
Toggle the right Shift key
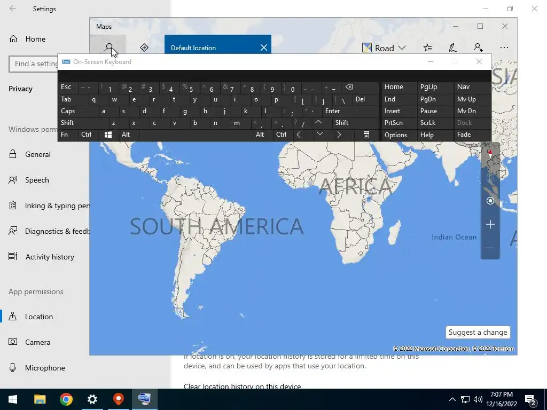click(355, 123)
